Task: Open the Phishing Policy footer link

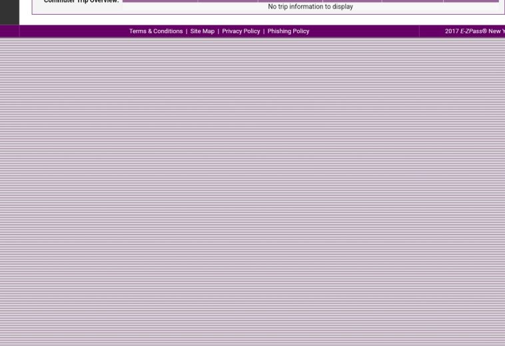Action: point(288,31)
